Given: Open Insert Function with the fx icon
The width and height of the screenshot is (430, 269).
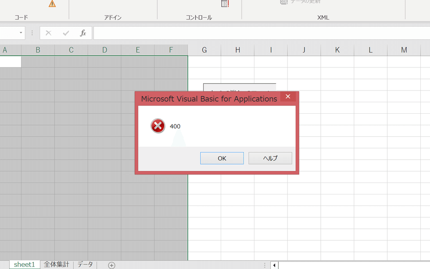Looking at the screenshot, I should [x=83, y=33].
